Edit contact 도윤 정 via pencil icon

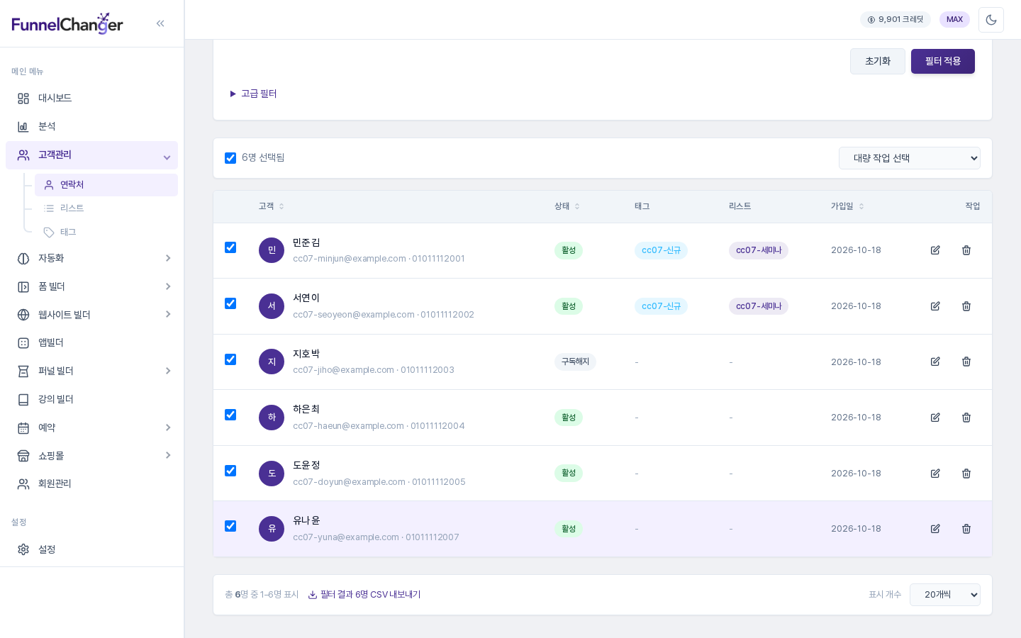[935, 474]
